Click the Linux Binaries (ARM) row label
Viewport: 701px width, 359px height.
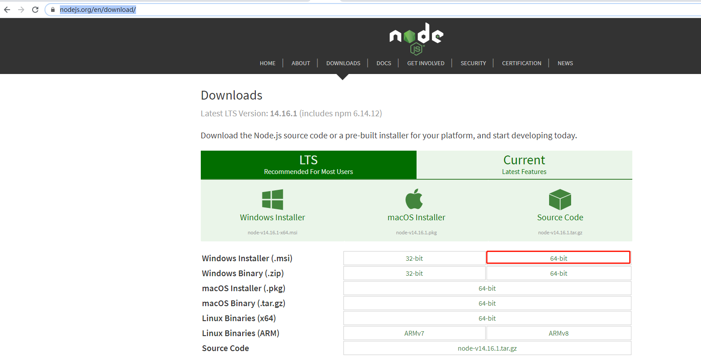241,333
